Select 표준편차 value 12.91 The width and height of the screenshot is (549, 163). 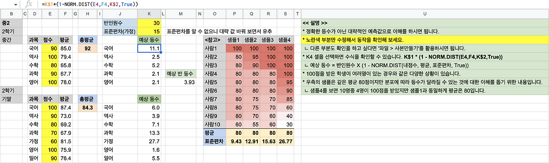click(x=251, y=141)
